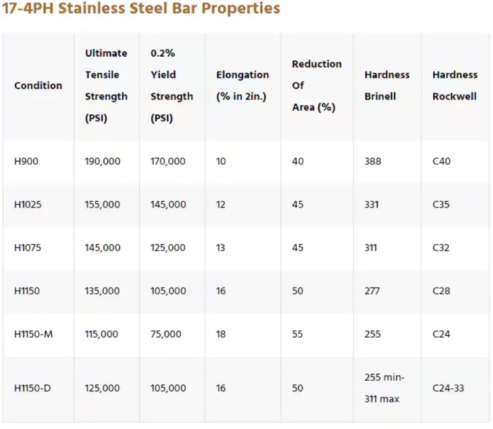
Task: Select the 75,000 yield strength cell
Action: 166,334
